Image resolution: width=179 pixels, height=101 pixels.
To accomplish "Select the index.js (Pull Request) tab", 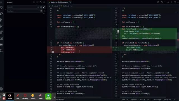I will [60, 2].
